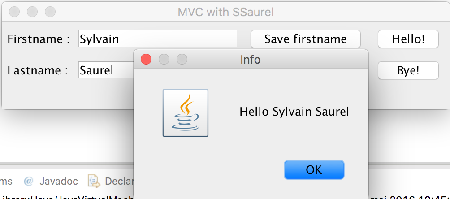Click the main window's gray close button
This screenshot has height=199, width=450.
(14, 12)
